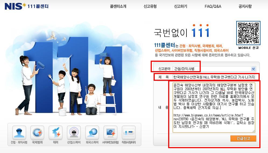This screenshot has height=153, width=268.
Task: Open the 직원사칭비리 ID card icon
Action: point(129,133)
